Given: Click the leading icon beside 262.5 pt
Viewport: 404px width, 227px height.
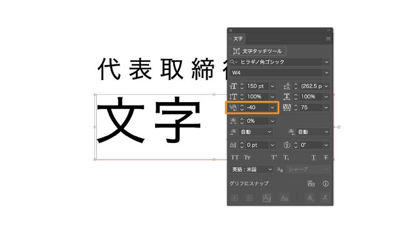Looking at the screenshot, I should (287, 86).
